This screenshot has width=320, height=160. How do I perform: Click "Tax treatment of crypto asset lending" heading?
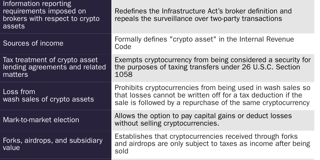click(54, 67)
